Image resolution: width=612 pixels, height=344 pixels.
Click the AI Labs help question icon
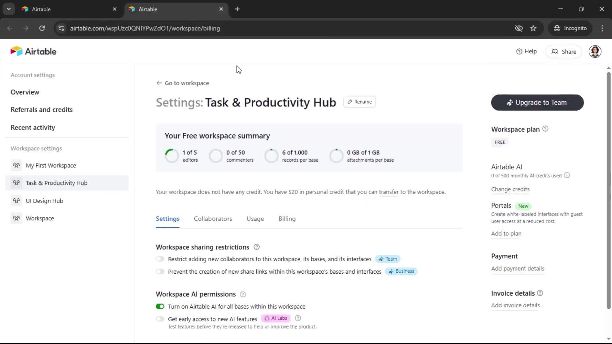click(298, 318)
